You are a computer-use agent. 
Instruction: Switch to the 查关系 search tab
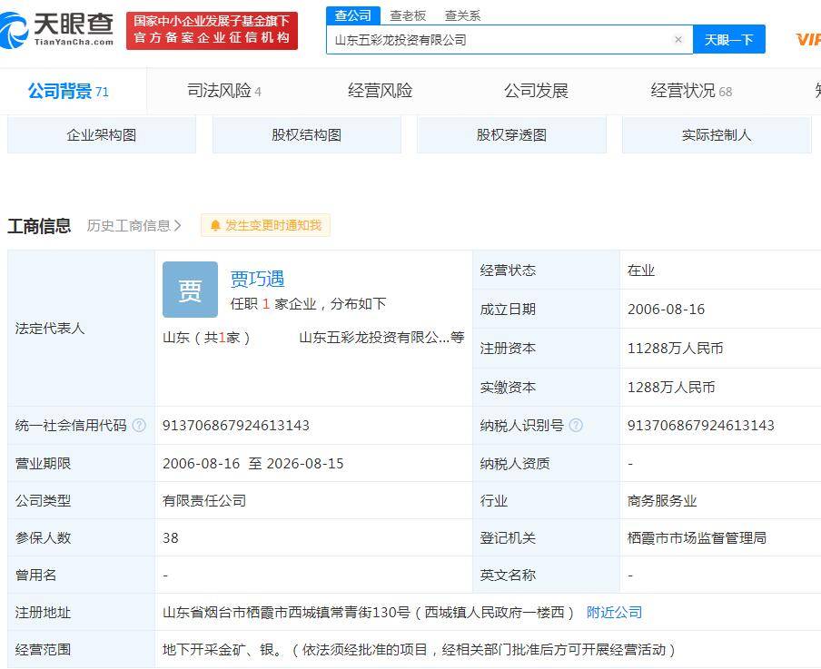pos(463,15)
